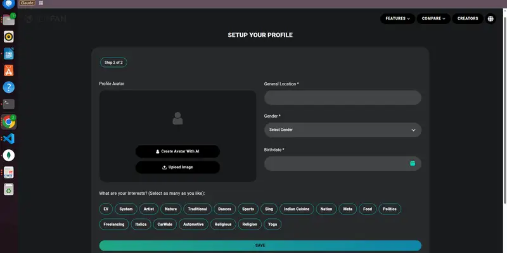Open Ubuntu Software store icon
The height and width of the screenshot is (253, 507).
9,70
